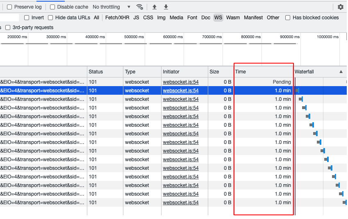Sort by the Time column header
The image size is (348, 219).
(x=263, y=72)
